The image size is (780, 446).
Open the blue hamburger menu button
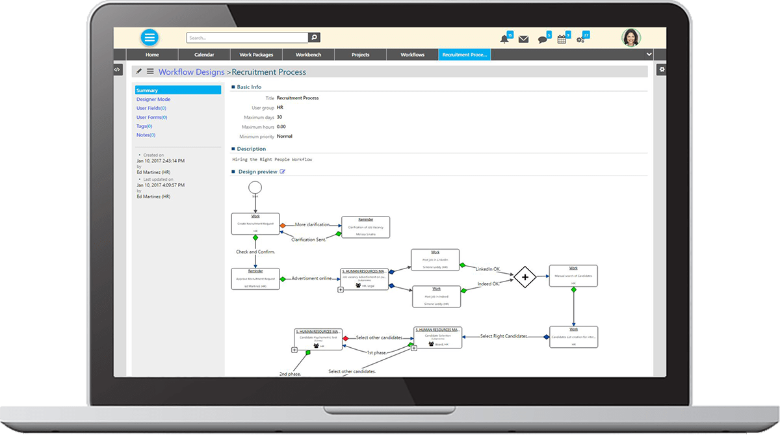[151, 37]
